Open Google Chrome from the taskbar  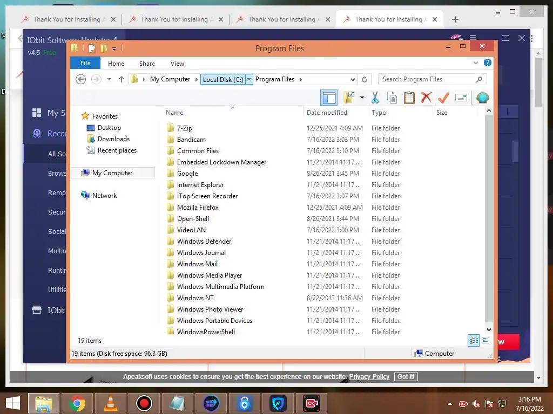(x=77, y=403)
